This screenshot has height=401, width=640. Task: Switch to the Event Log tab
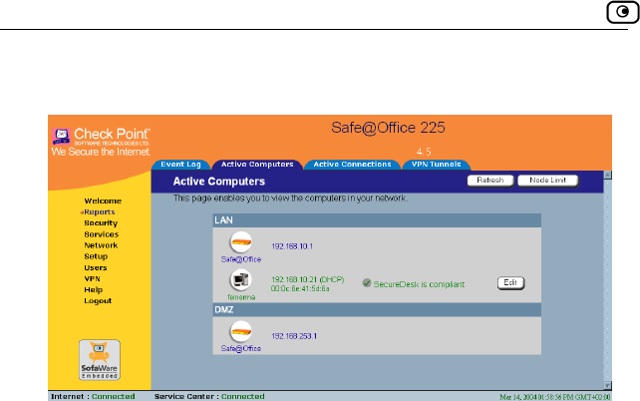click(x=180, y=165)
